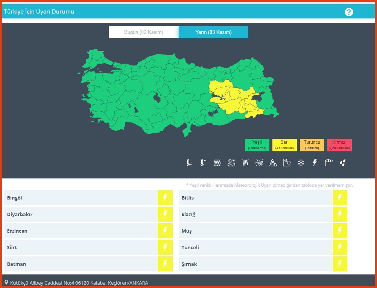Screen dimensions: 377x288
Task: Open the Elazığ warning row
Action: (x=255, y=214)
